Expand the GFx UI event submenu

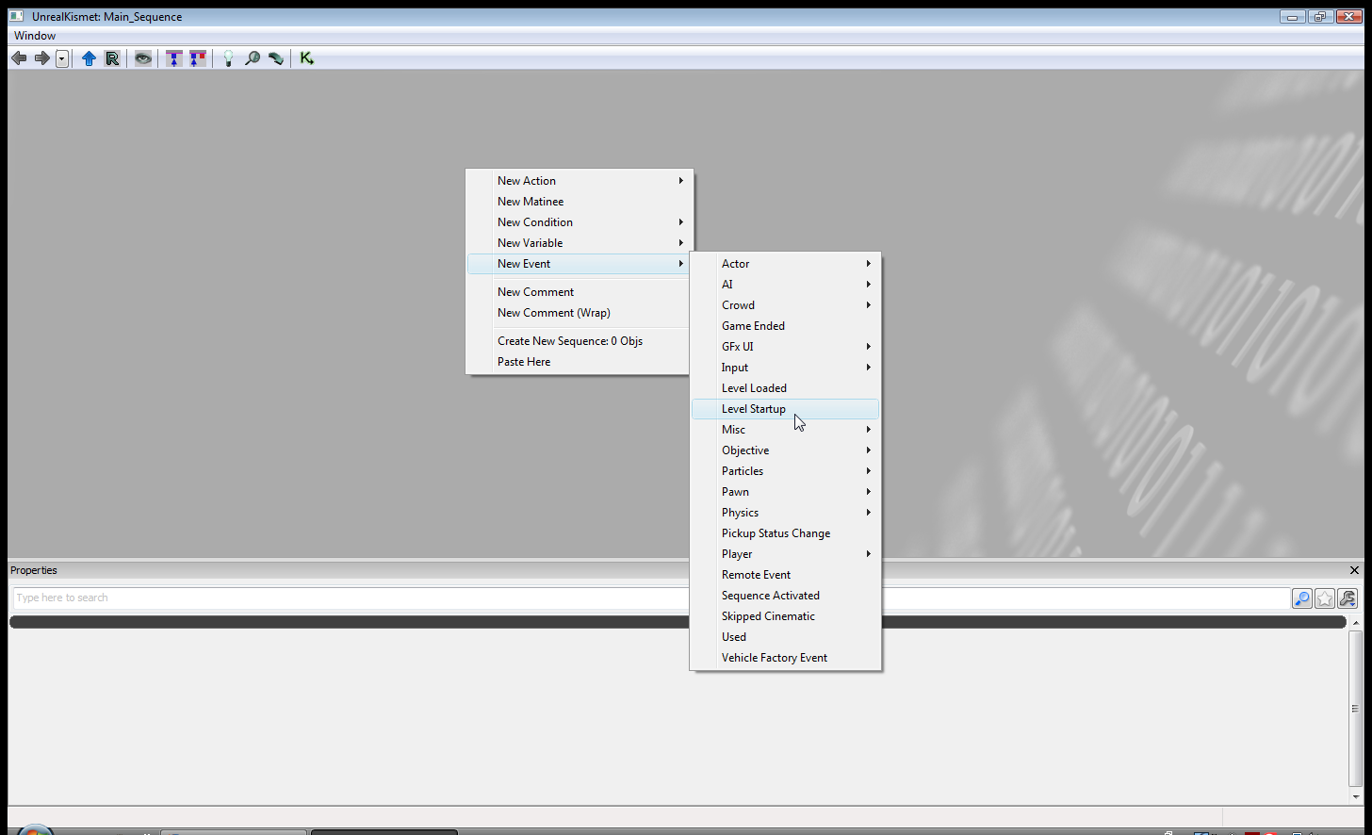[x=786, y=347]
